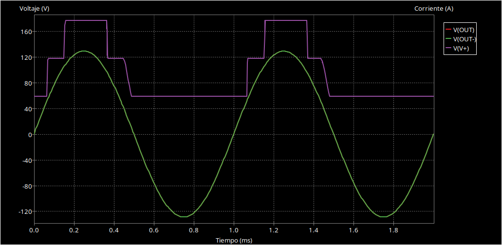Click the 80 voltage axis tick label

coord(28,83)
